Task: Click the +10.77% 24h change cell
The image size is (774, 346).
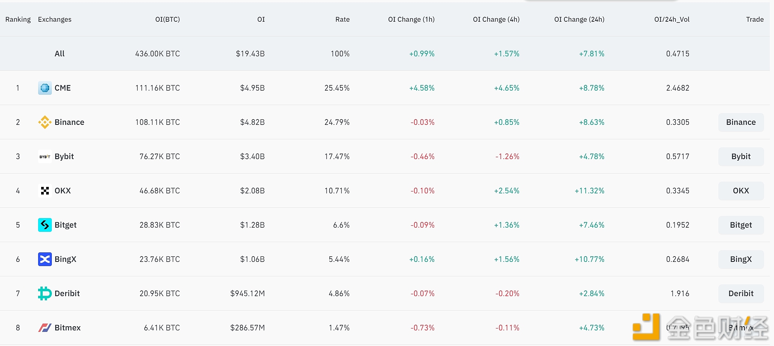Action: point(590,259)
